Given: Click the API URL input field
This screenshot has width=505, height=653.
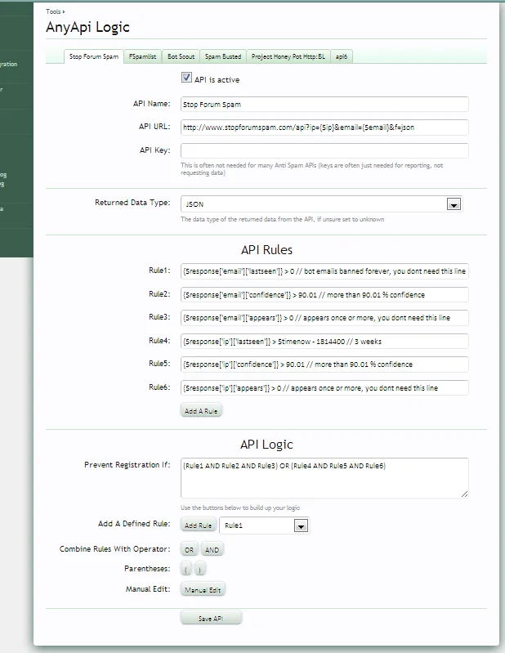Looking at the screenshot, I should pyautogui.click(x=324, y=127).
